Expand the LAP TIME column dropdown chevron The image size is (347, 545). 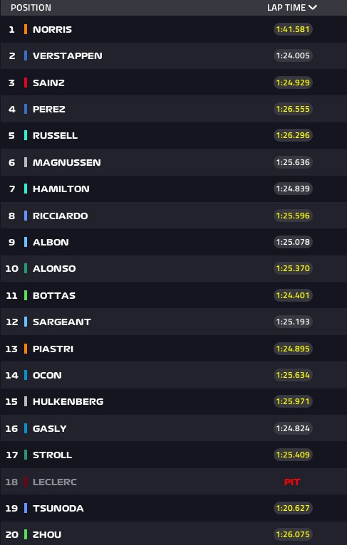[x=313, y=7]
